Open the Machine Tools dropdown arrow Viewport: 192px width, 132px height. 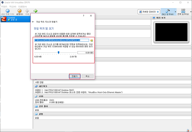pos(175,12)
